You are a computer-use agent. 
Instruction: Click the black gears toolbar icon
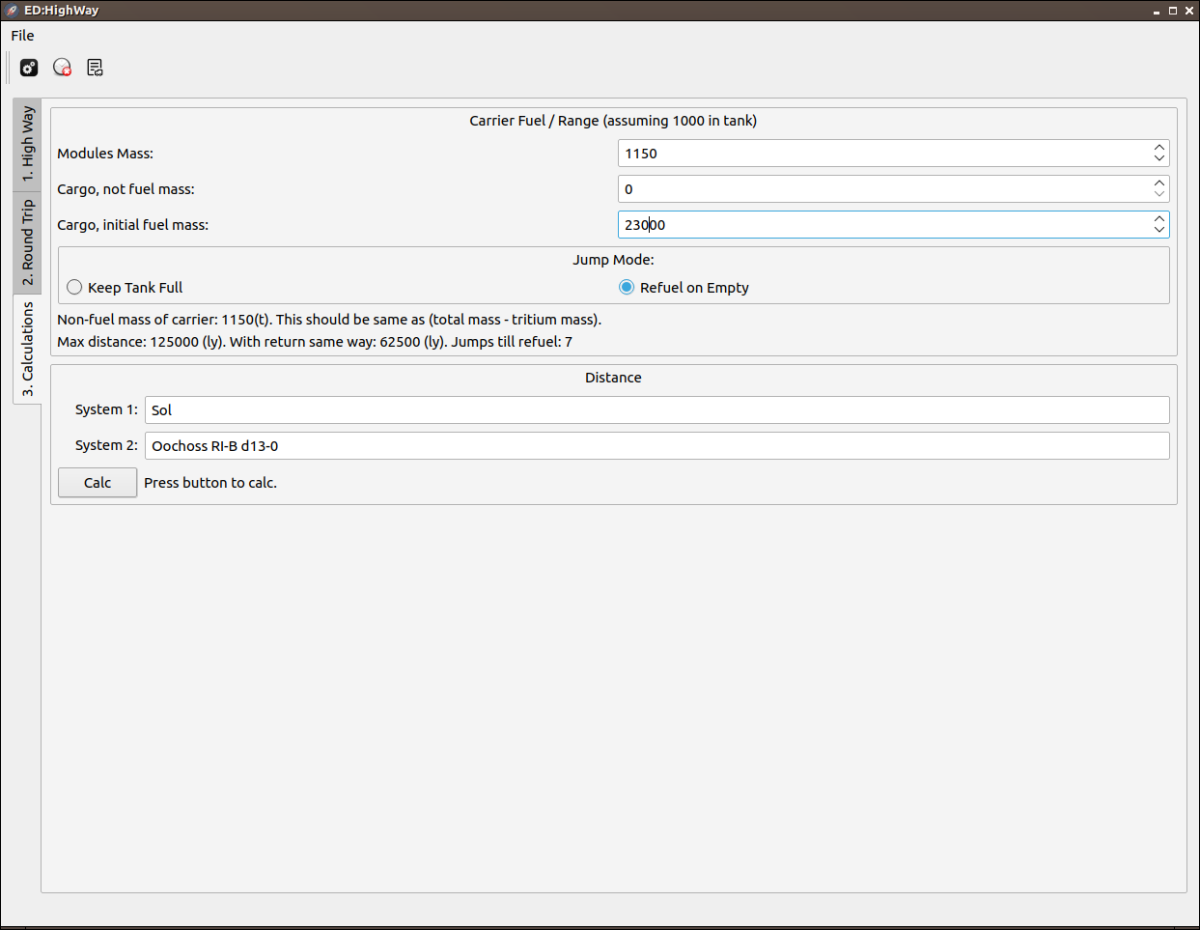[x=29, y=68]
